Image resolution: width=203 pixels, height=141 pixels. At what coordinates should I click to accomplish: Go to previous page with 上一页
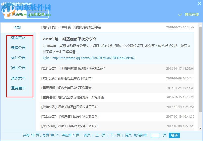100,135
